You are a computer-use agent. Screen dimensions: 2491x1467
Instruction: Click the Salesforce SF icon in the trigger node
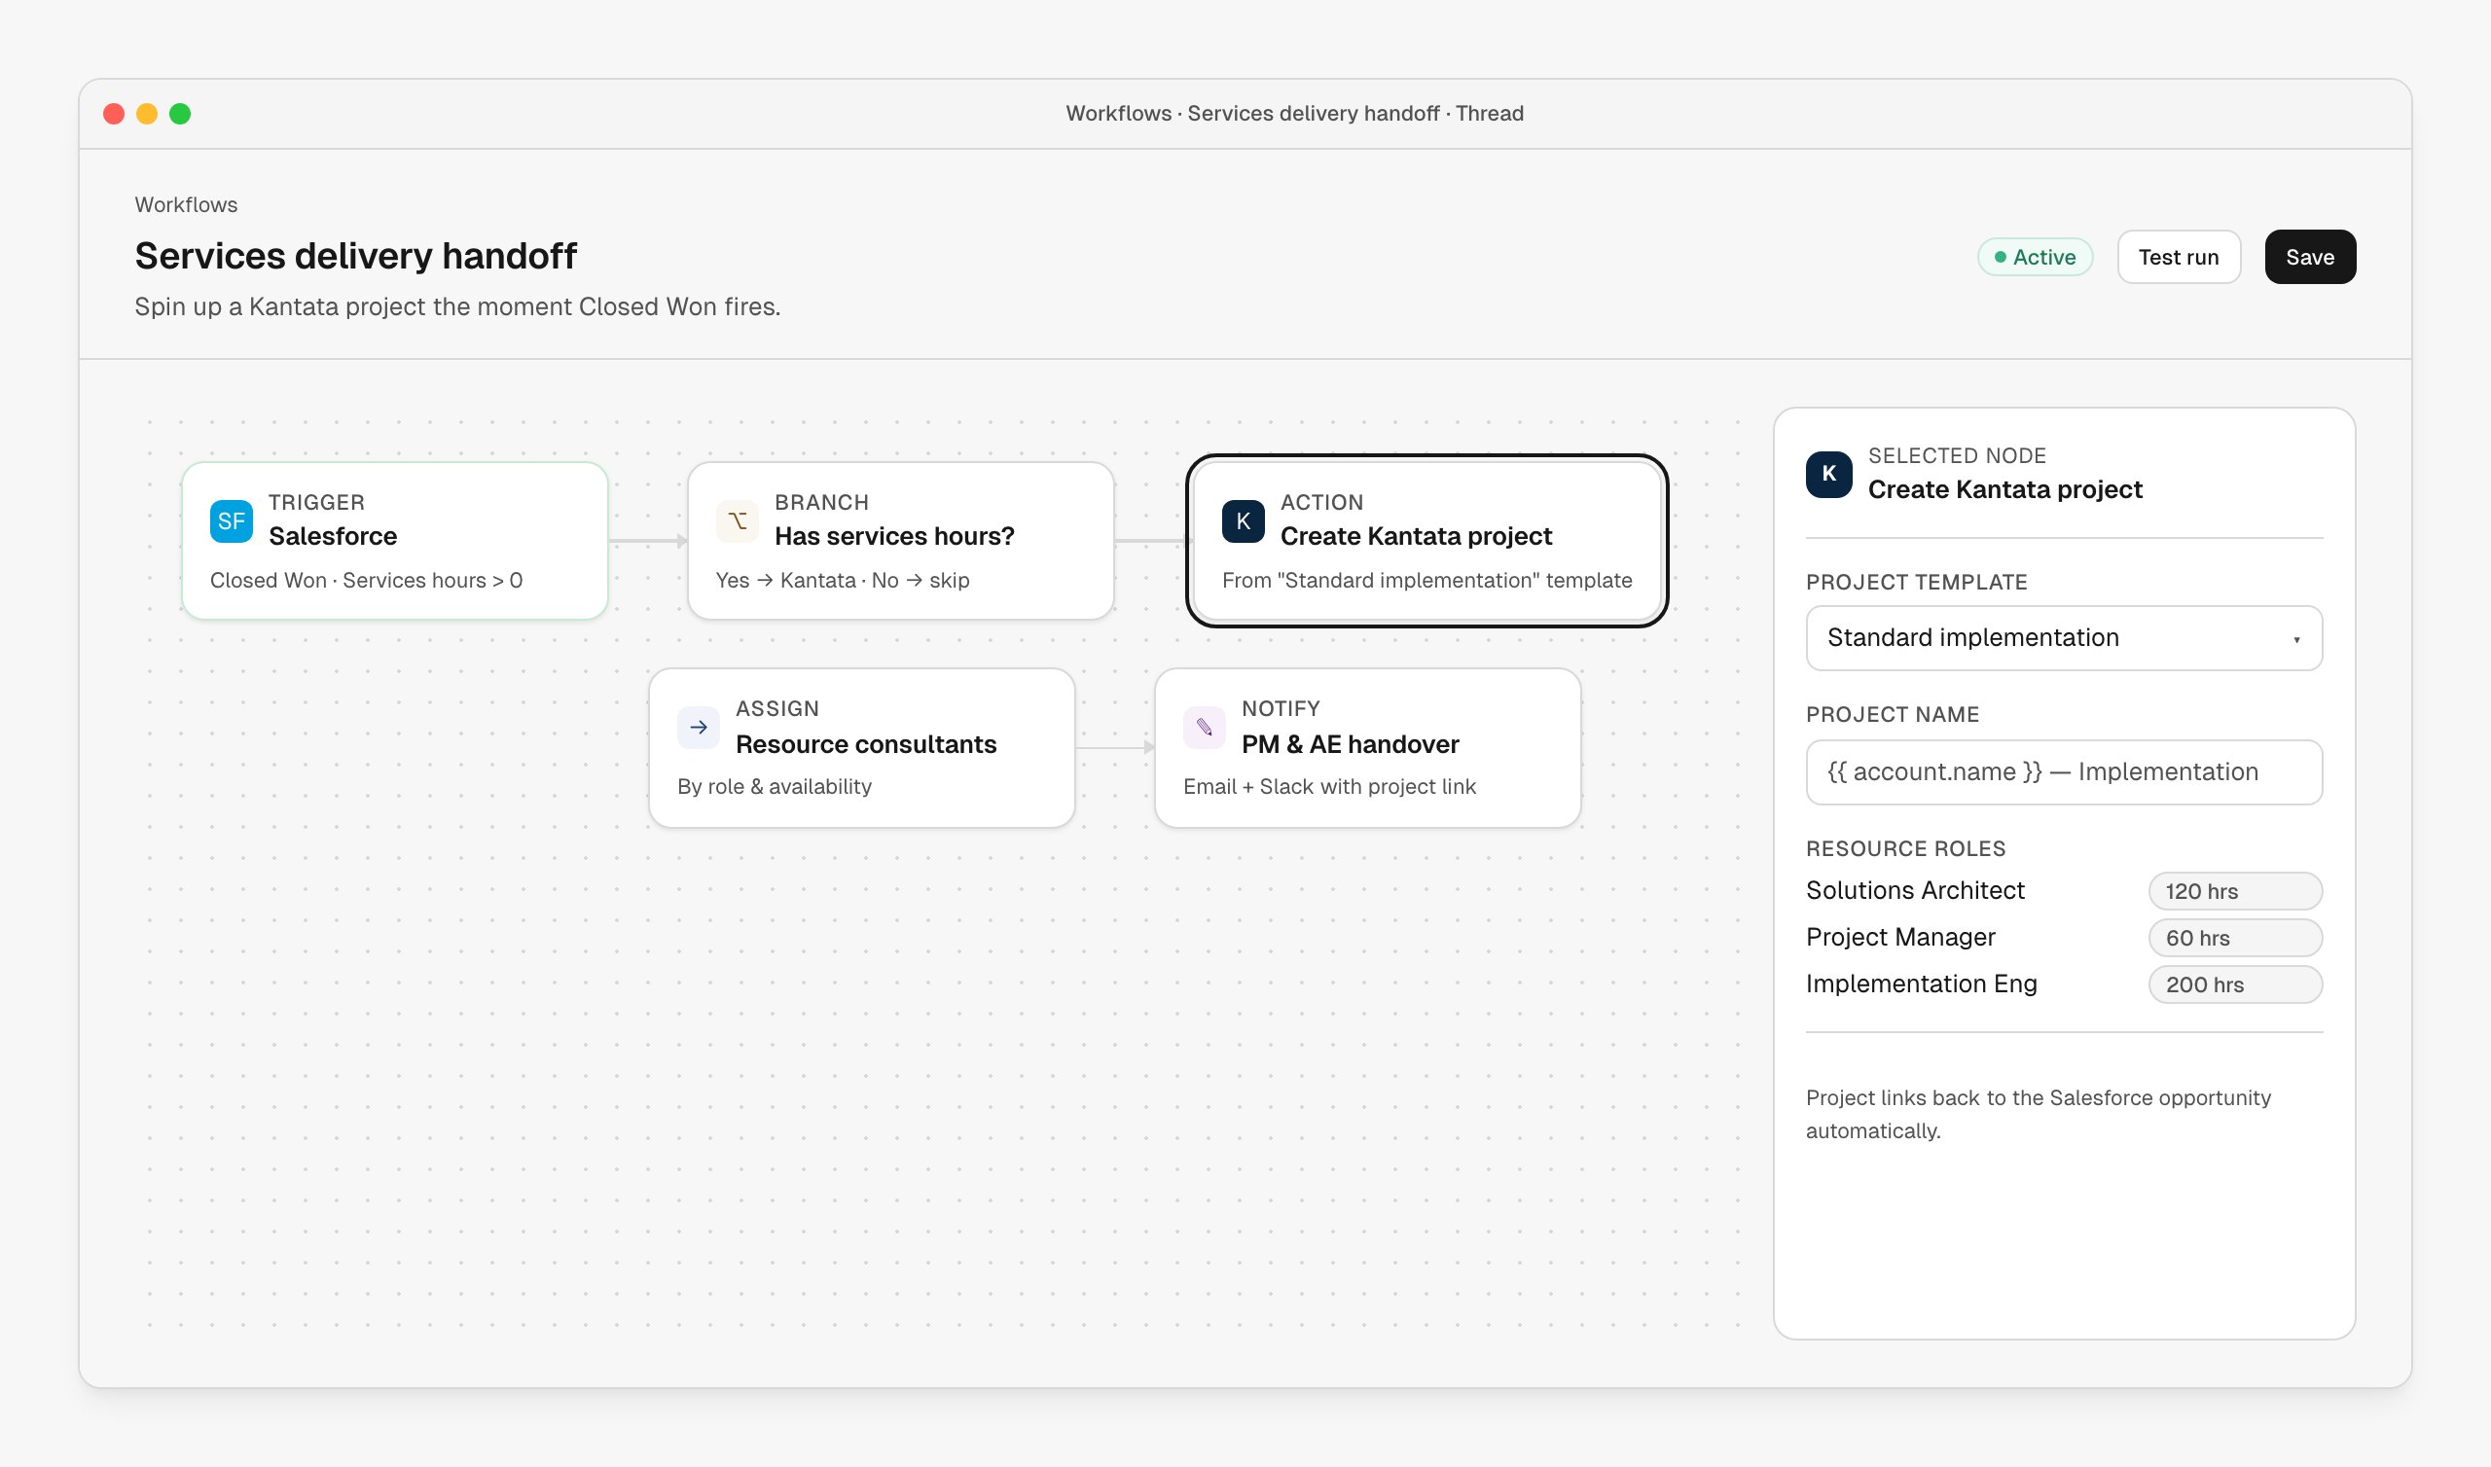click(x=232, y=521)
